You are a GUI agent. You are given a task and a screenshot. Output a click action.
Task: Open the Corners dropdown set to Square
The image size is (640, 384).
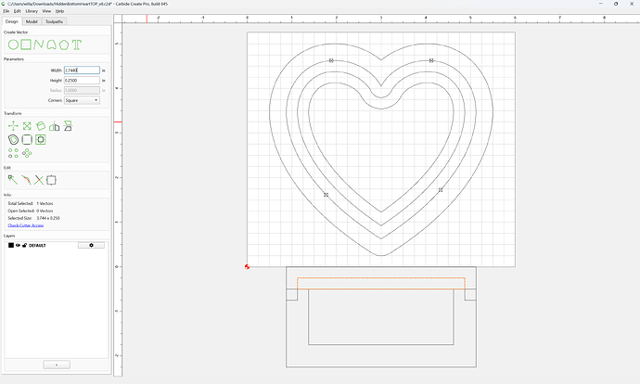(x=82, y=100)
